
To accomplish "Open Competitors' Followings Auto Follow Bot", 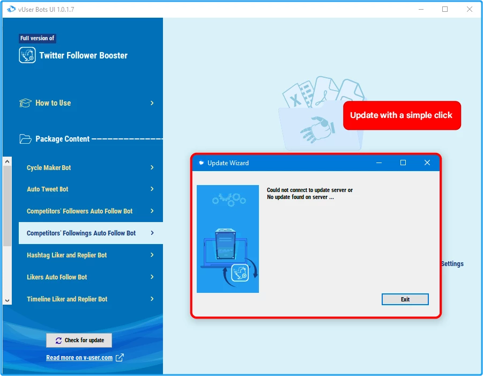I will pos(91,233).
